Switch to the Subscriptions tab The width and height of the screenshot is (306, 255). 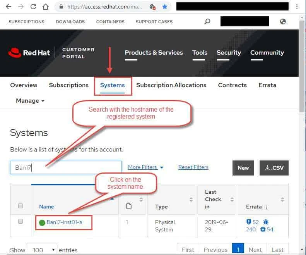click(69, 85)
